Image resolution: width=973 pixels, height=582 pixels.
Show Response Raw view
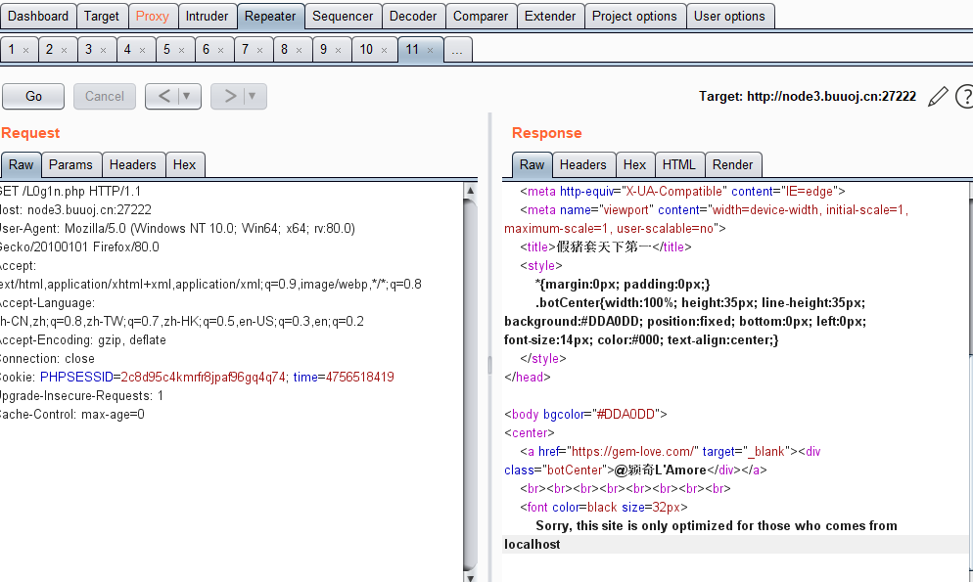(x=532, y=165)
